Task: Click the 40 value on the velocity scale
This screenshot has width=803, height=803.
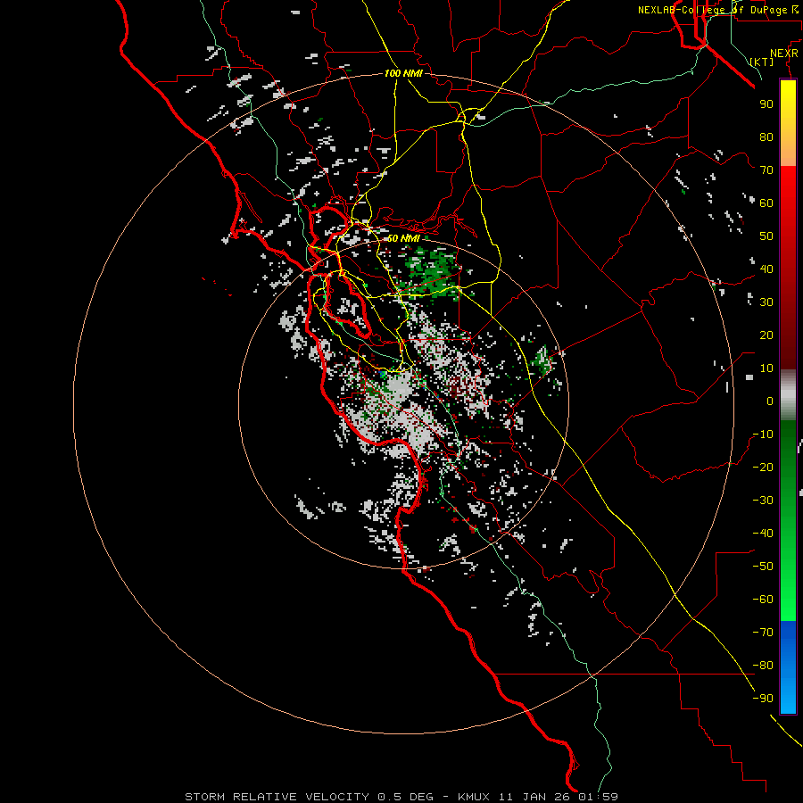Action: 766,269
